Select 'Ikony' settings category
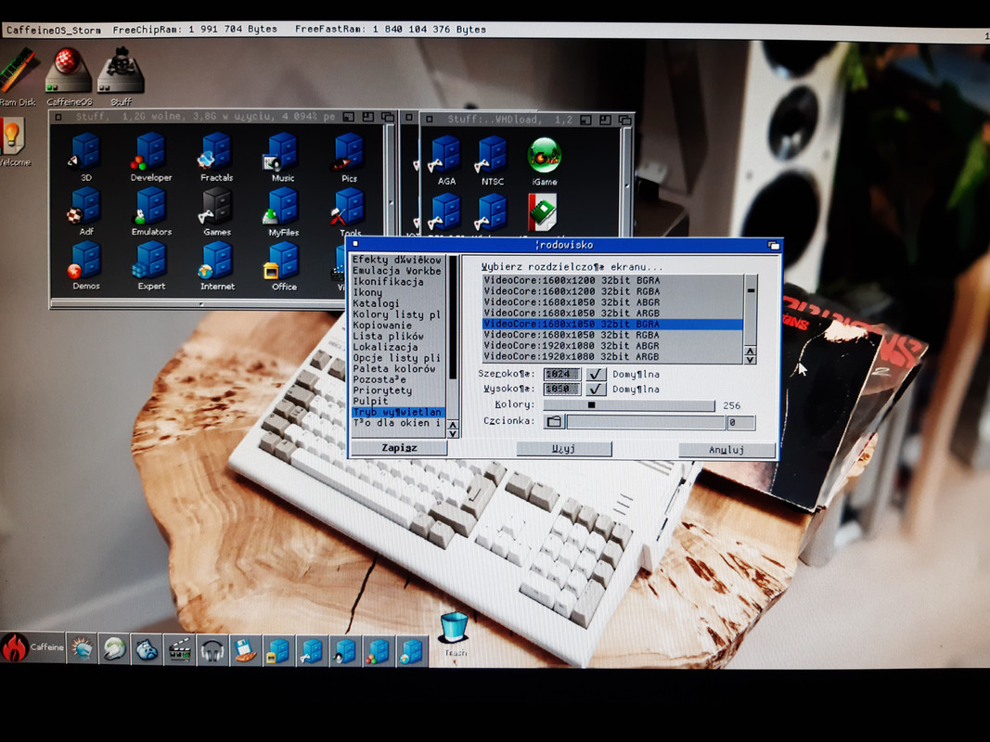 tap(397, 293)
